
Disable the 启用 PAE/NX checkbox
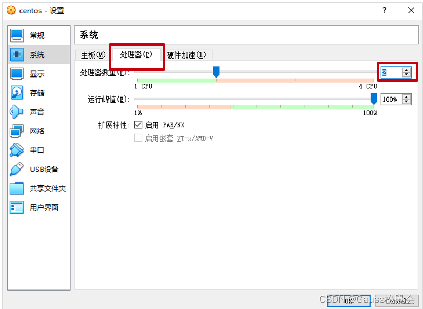click(x=138, y=124)
